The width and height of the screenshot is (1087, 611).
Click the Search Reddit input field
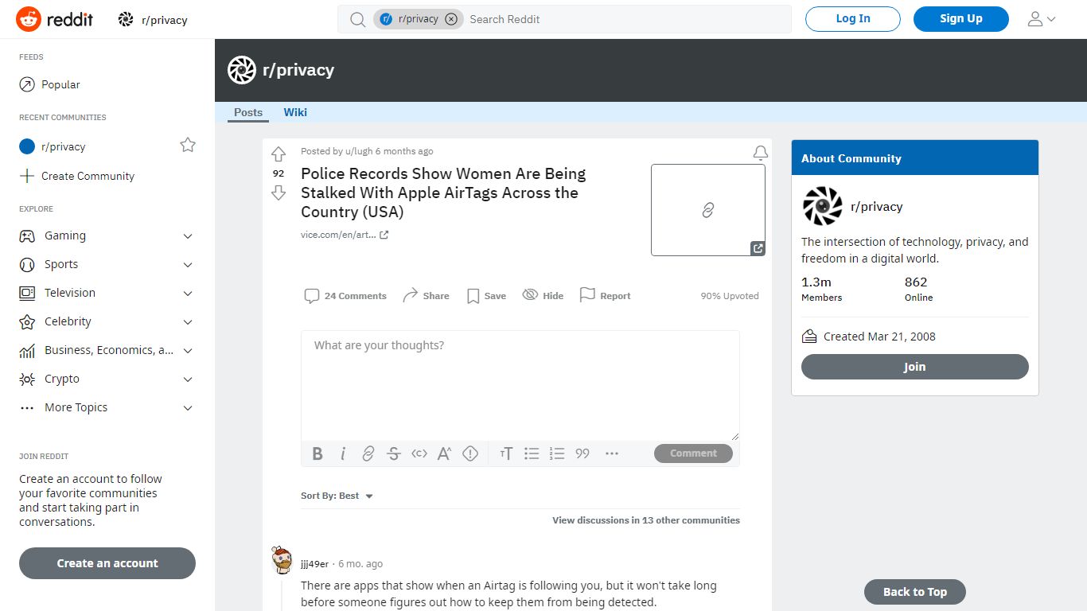click(625, 19)
